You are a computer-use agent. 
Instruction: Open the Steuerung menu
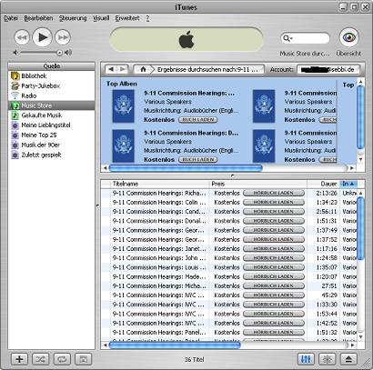tap(73, 18)
